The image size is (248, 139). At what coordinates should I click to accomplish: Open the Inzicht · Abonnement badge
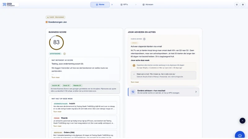click(x=55, y=17)
